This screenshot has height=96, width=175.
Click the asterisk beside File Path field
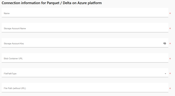point(170,89)
